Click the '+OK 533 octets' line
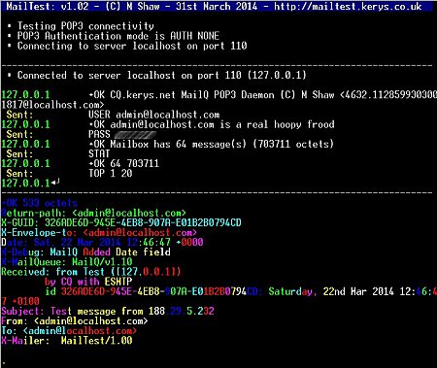 39,203
